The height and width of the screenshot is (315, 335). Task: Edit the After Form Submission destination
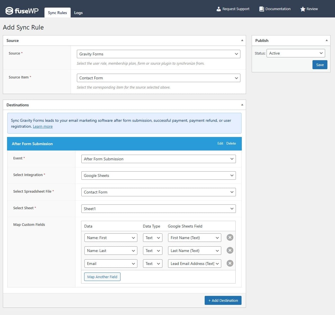tap(220, 143)
